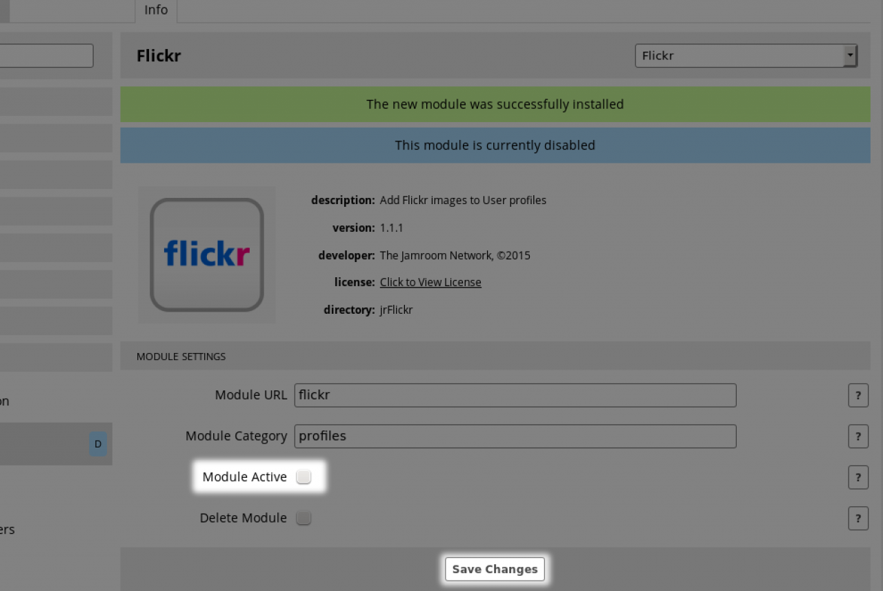Screen dimensions: 883x591
Task: Edit the Module Category field containing profiles
Action: (x=515, y=436)
